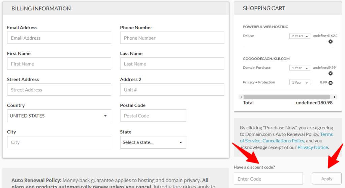Open the Privacy Notice link
345x188 pixels.
point(312,147)
